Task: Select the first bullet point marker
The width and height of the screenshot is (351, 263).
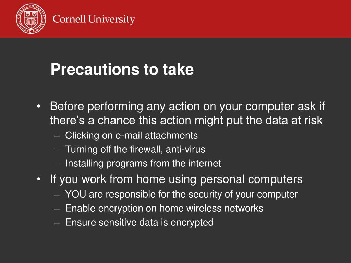Action: (39, 106)
